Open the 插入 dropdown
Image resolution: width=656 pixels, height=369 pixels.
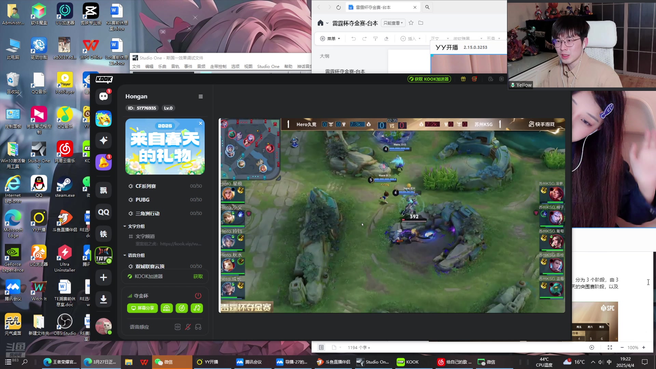tap(411, 39)
